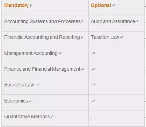Click empty Optional cell beside Economics
The width and height of the screenshot is (146, 127).
tap(116, 103)
